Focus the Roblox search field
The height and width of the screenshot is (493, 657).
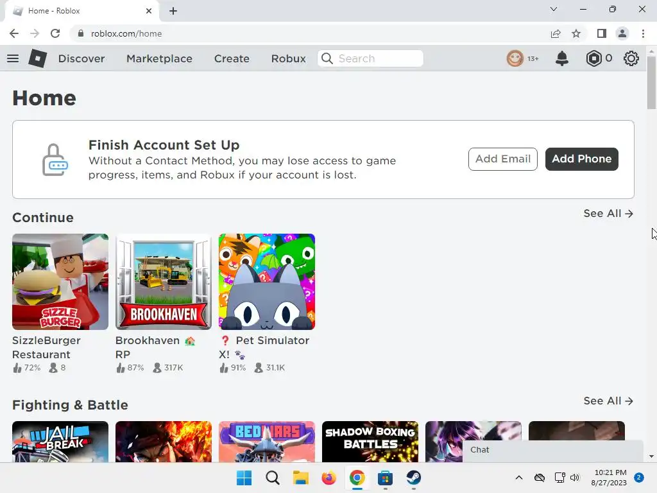coord(370,58)
